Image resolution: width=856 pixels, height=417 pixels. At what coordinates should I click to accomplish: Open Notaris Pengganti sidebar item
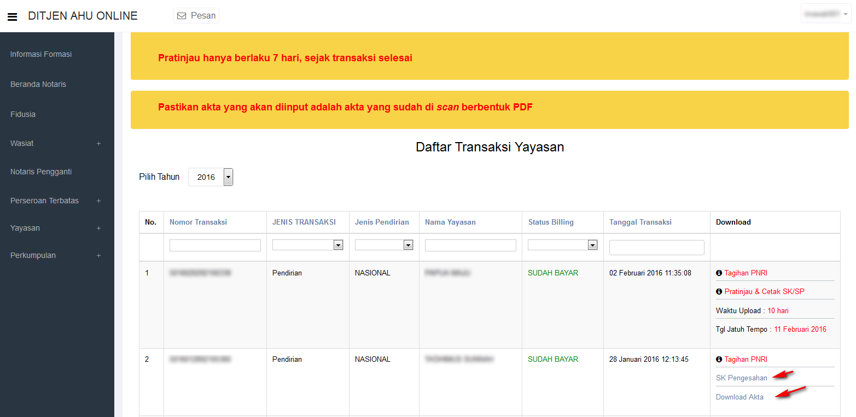click(x=41, y=172)
